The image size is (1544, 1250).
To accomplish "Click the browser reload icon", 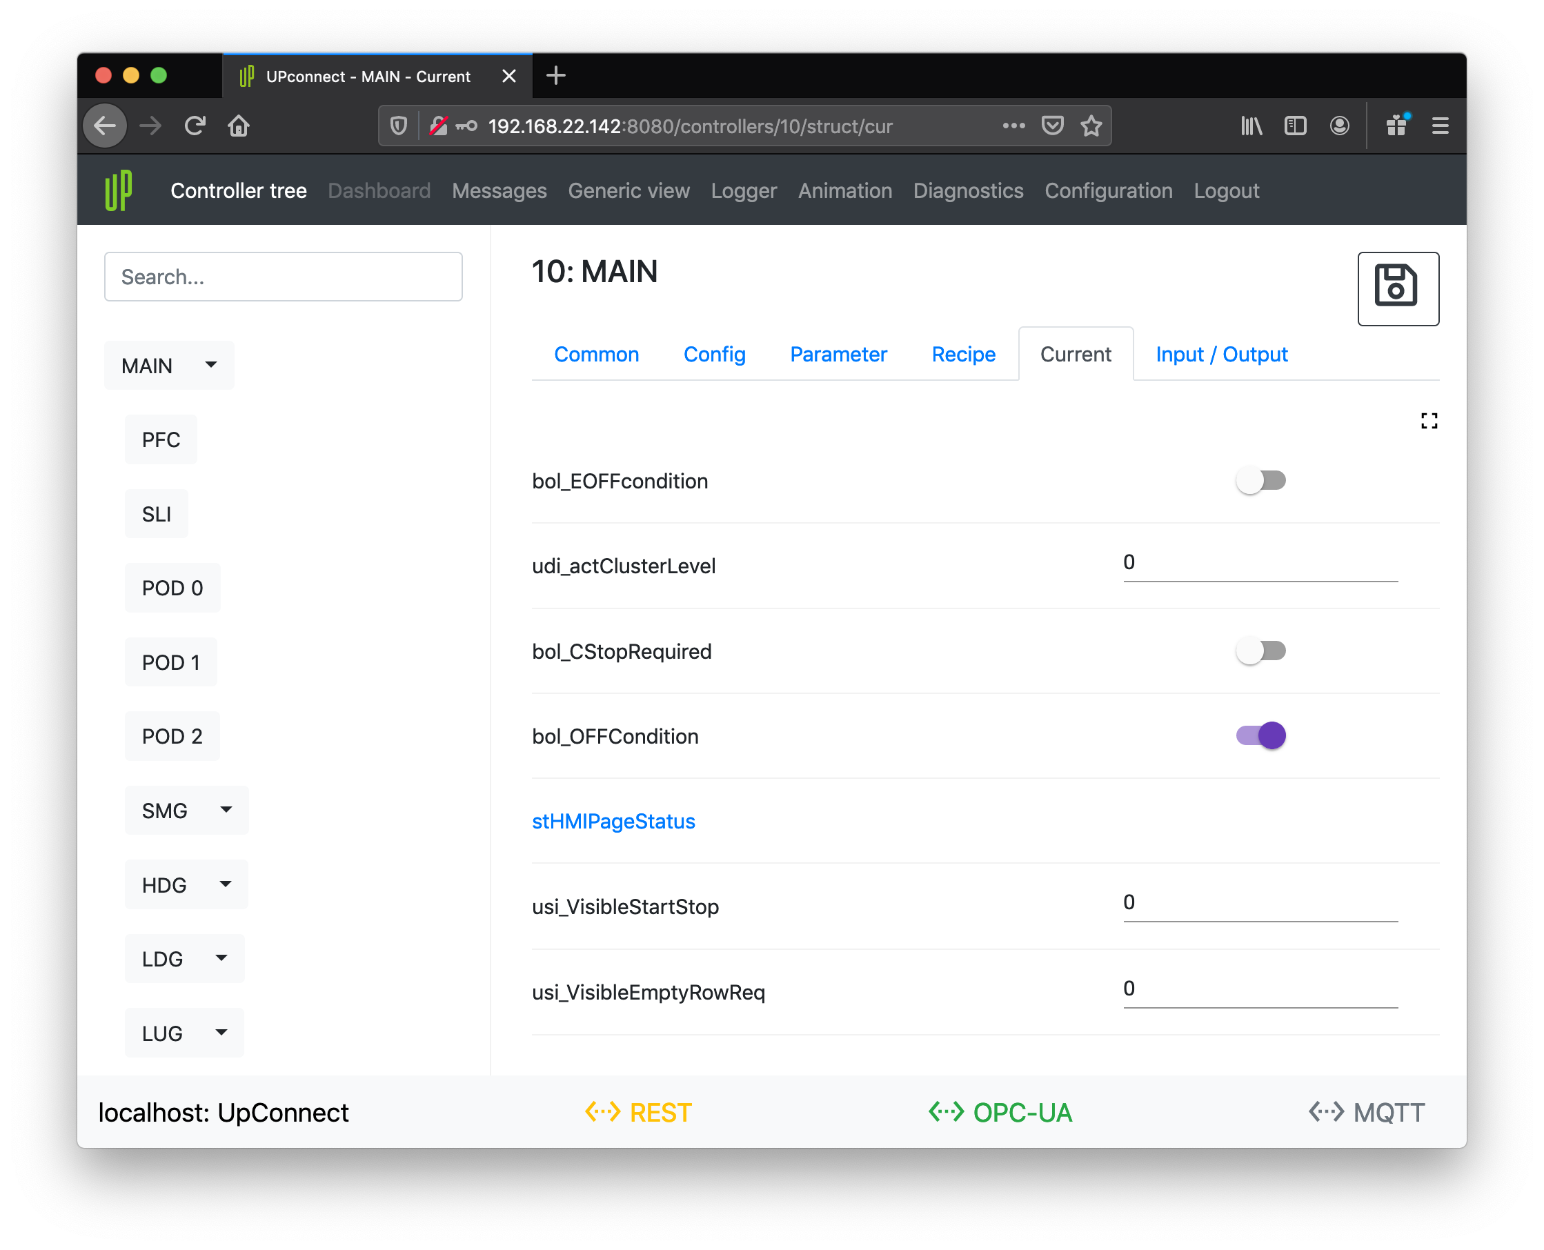I will 195,126.
